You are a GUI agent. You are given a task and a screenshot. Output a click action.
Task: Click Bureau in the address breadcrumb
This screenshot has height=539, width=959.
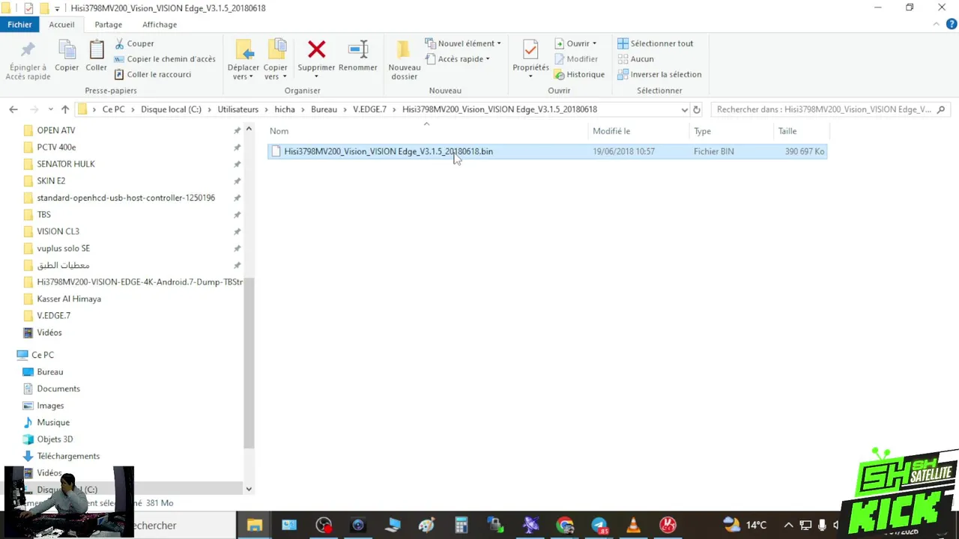point(324,109)
